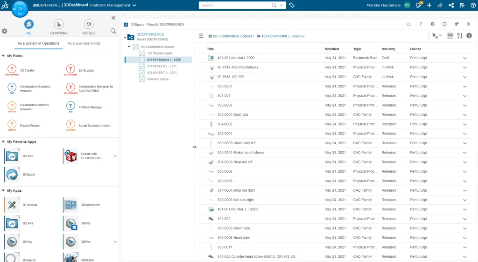Open the information panel icon

469,36
